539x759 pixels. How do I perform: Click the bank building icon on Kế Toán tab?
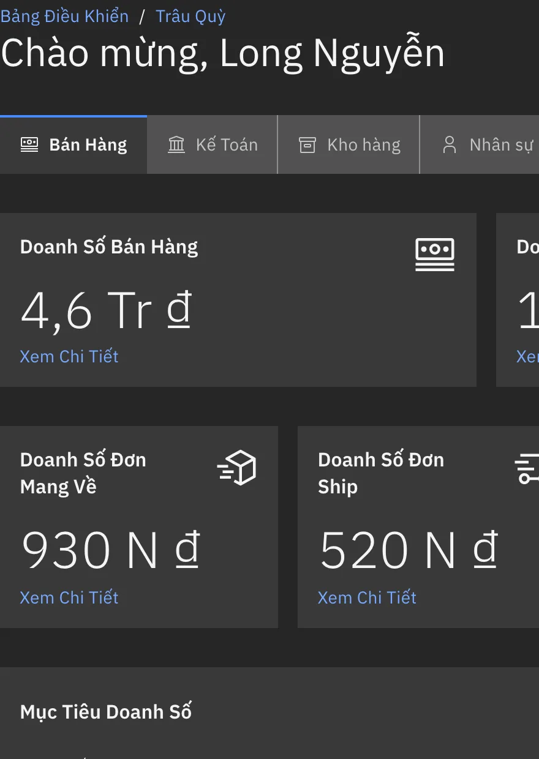pos(176,144)
